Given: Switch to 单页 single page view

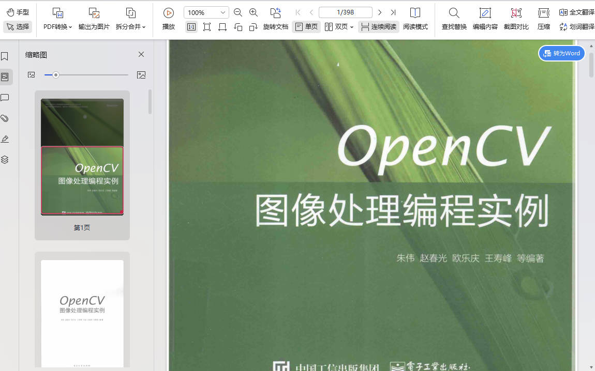Looking at the screenshot, I should pos(306,27).
